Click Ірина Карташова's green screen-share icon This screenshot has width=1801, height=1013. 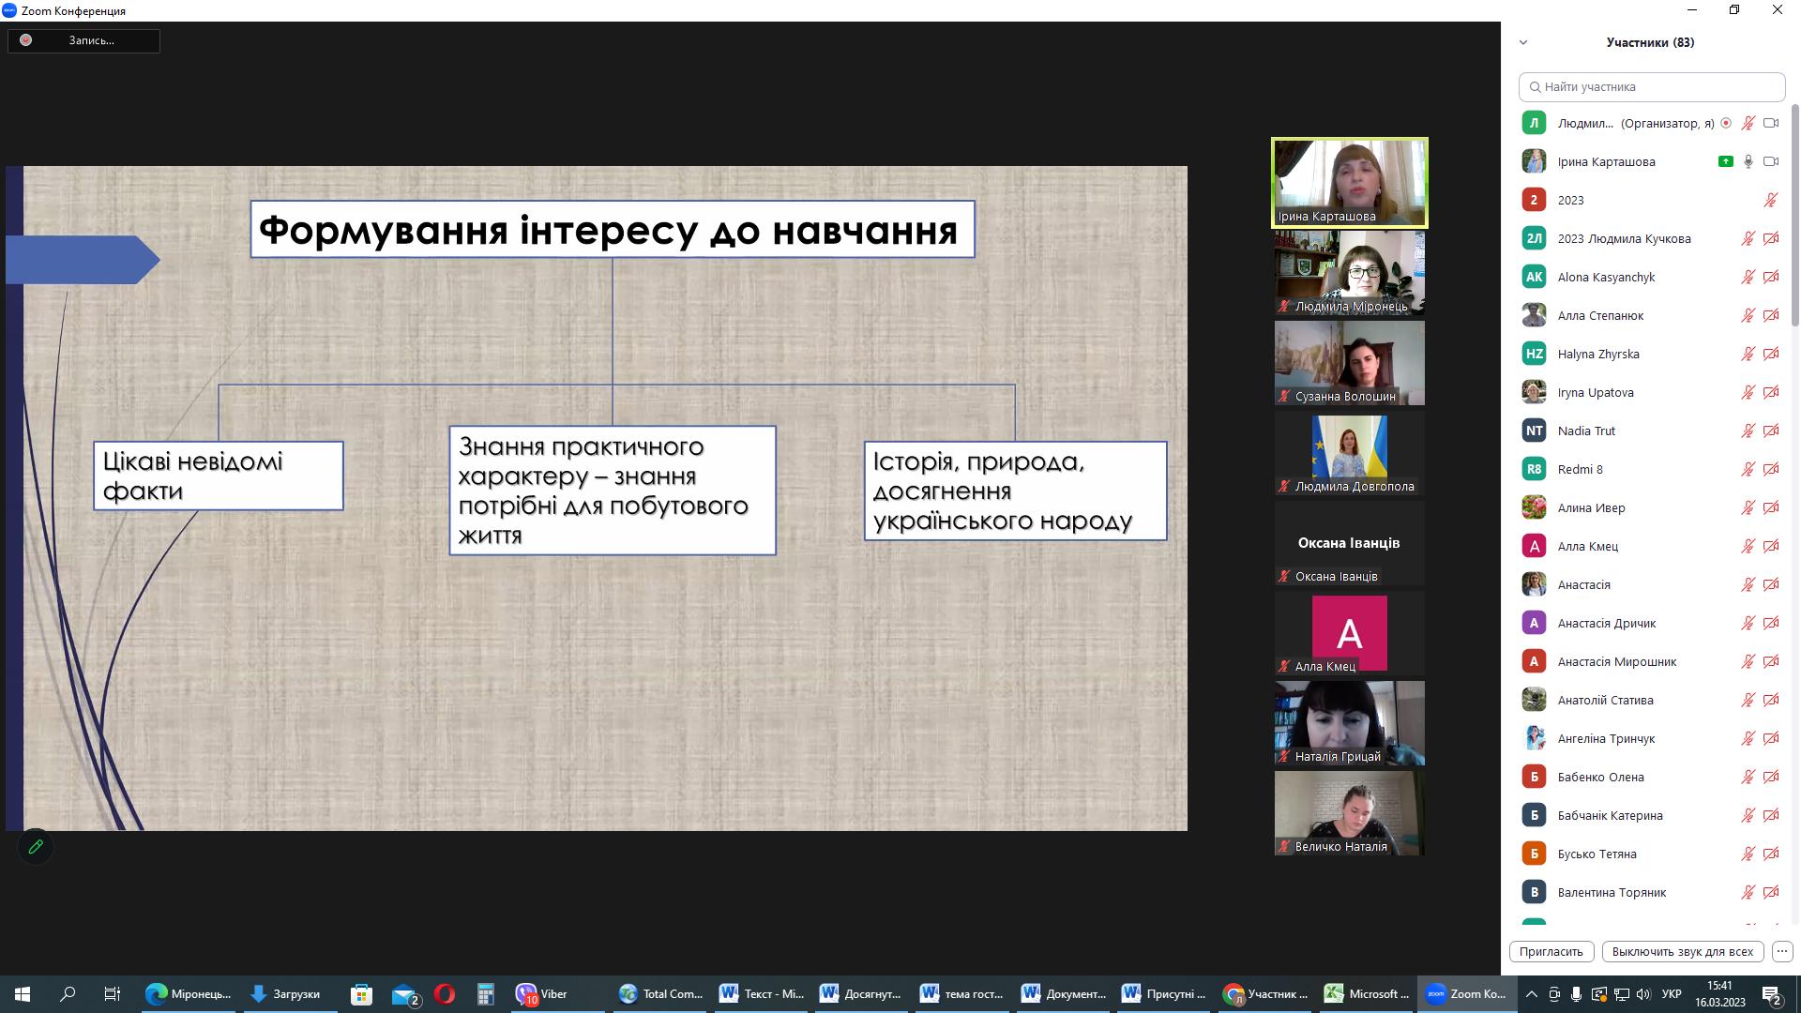click(1725, 161)
